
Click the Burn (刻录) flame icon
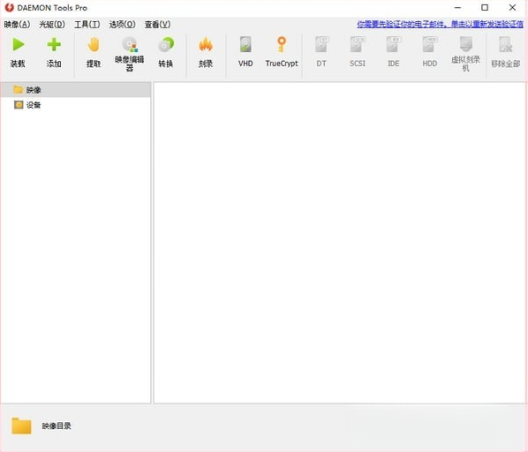pos(206,44)
